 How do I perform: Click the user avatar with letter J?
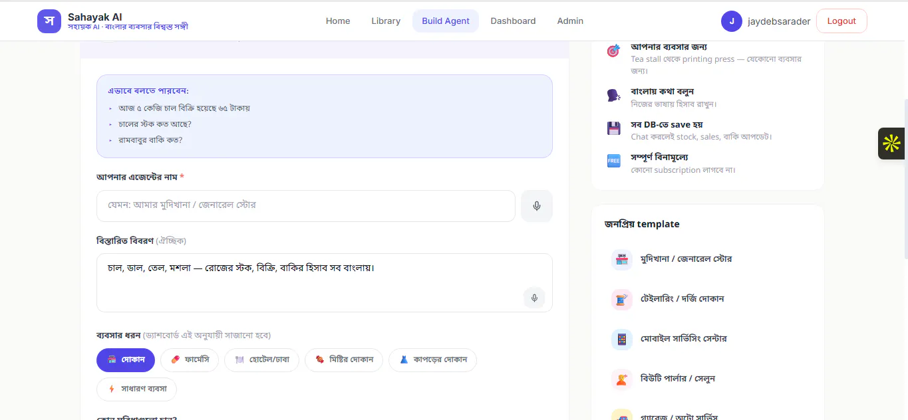click(x=732, y=21)
